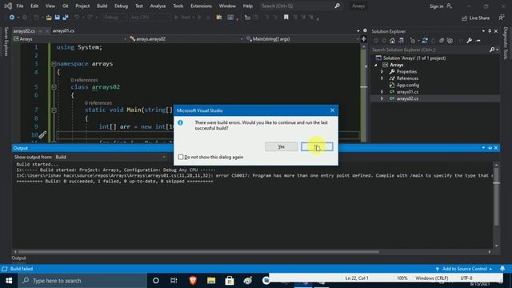The image size is (512, 288).
Task: Click the Live Share button
Action: tap(475, 18)
